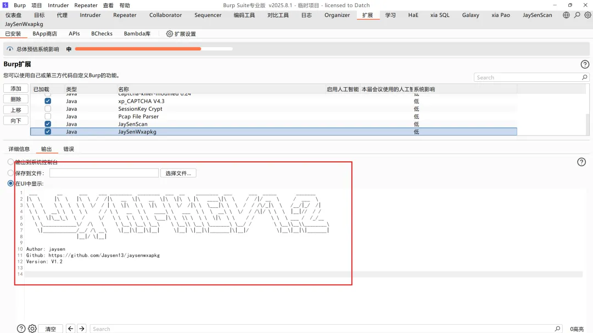
Task: Click the top-right search magnifier icon
Action: click(577, 15)
